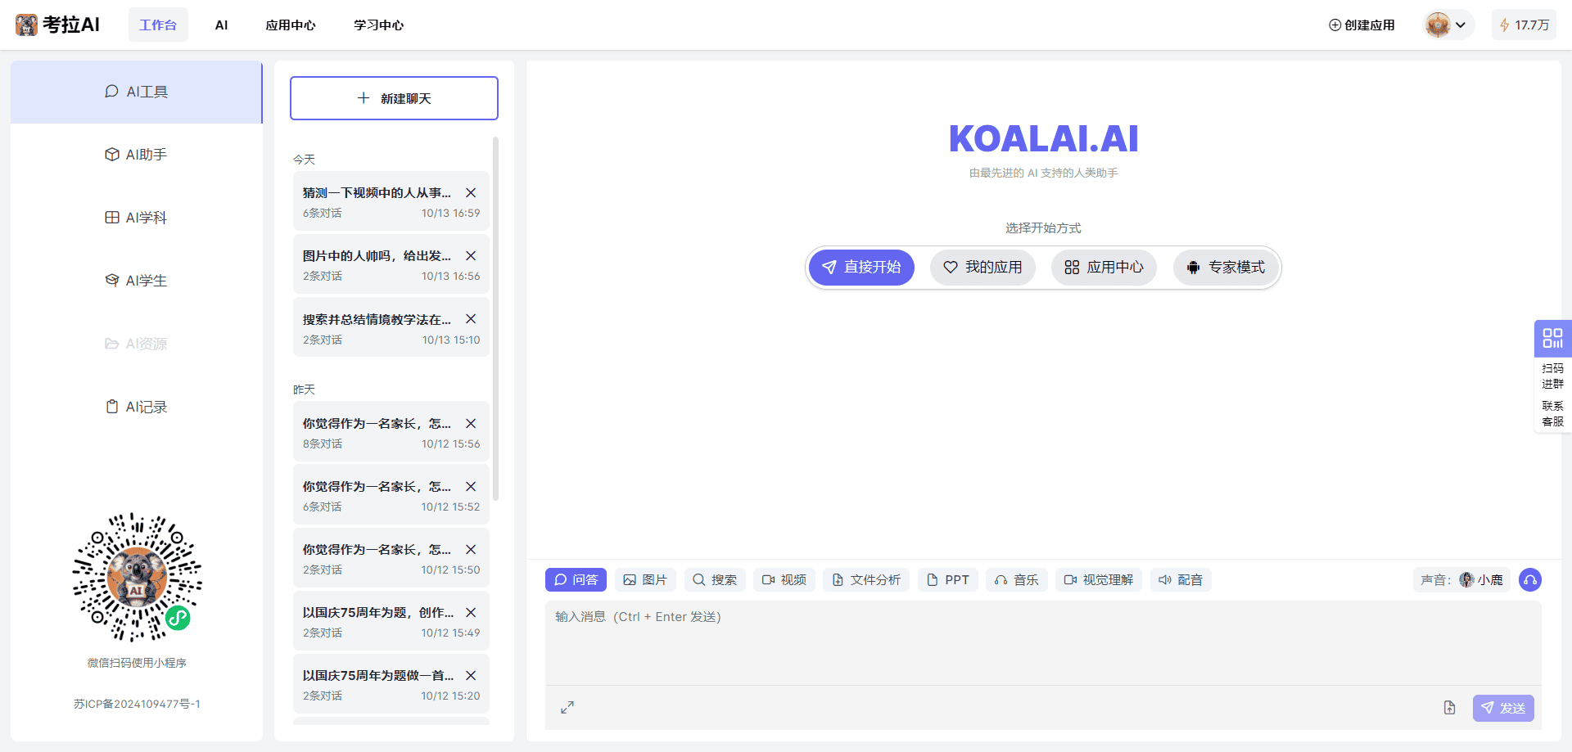Choose the 应用中心 start option button

point(1104,268)
